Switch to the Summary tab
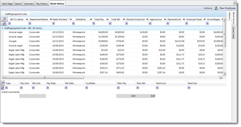241x127 pixels. pos(29,4)
